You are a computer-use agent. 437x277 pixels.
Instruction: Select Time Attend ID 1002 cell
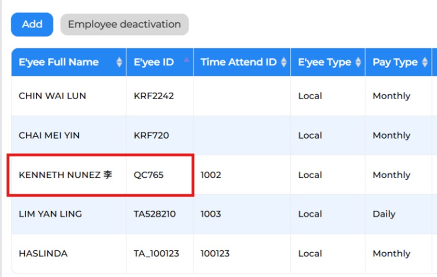pos(242,175)
